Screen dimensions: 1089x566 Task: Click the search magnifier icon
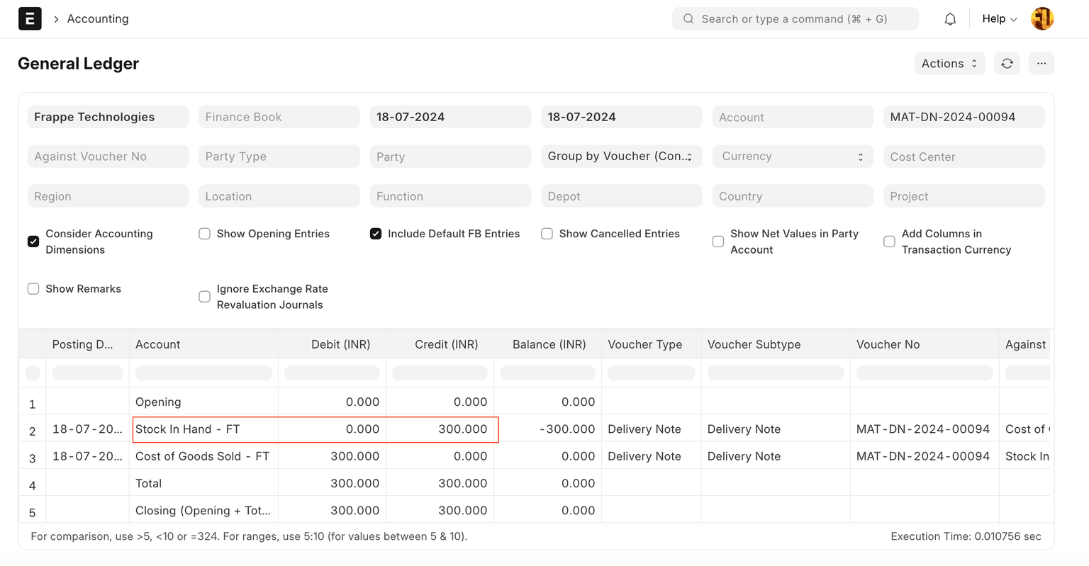tap(688, 19)
